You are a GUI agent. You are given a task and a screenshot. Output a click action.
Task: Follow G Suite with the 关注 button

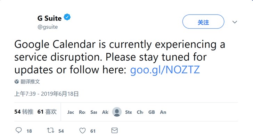[203, 22]
